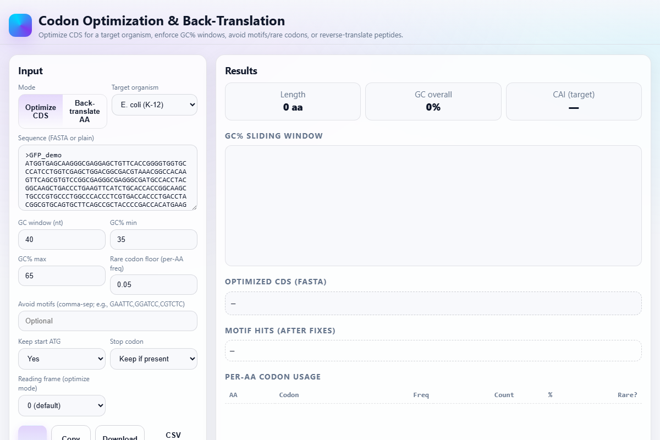The image size is (660, 440).
Task: Click the gradient app logo icon
Action: click(x=20, y=25)
